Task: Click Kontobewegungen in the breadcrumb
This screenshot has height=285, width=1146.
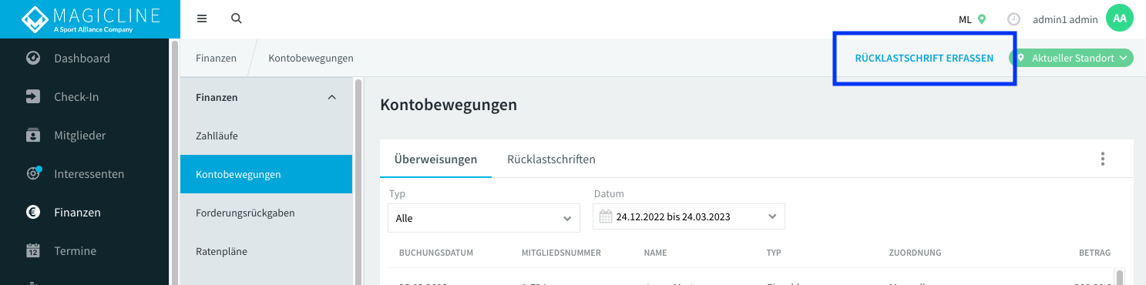Action: (311, 58)
